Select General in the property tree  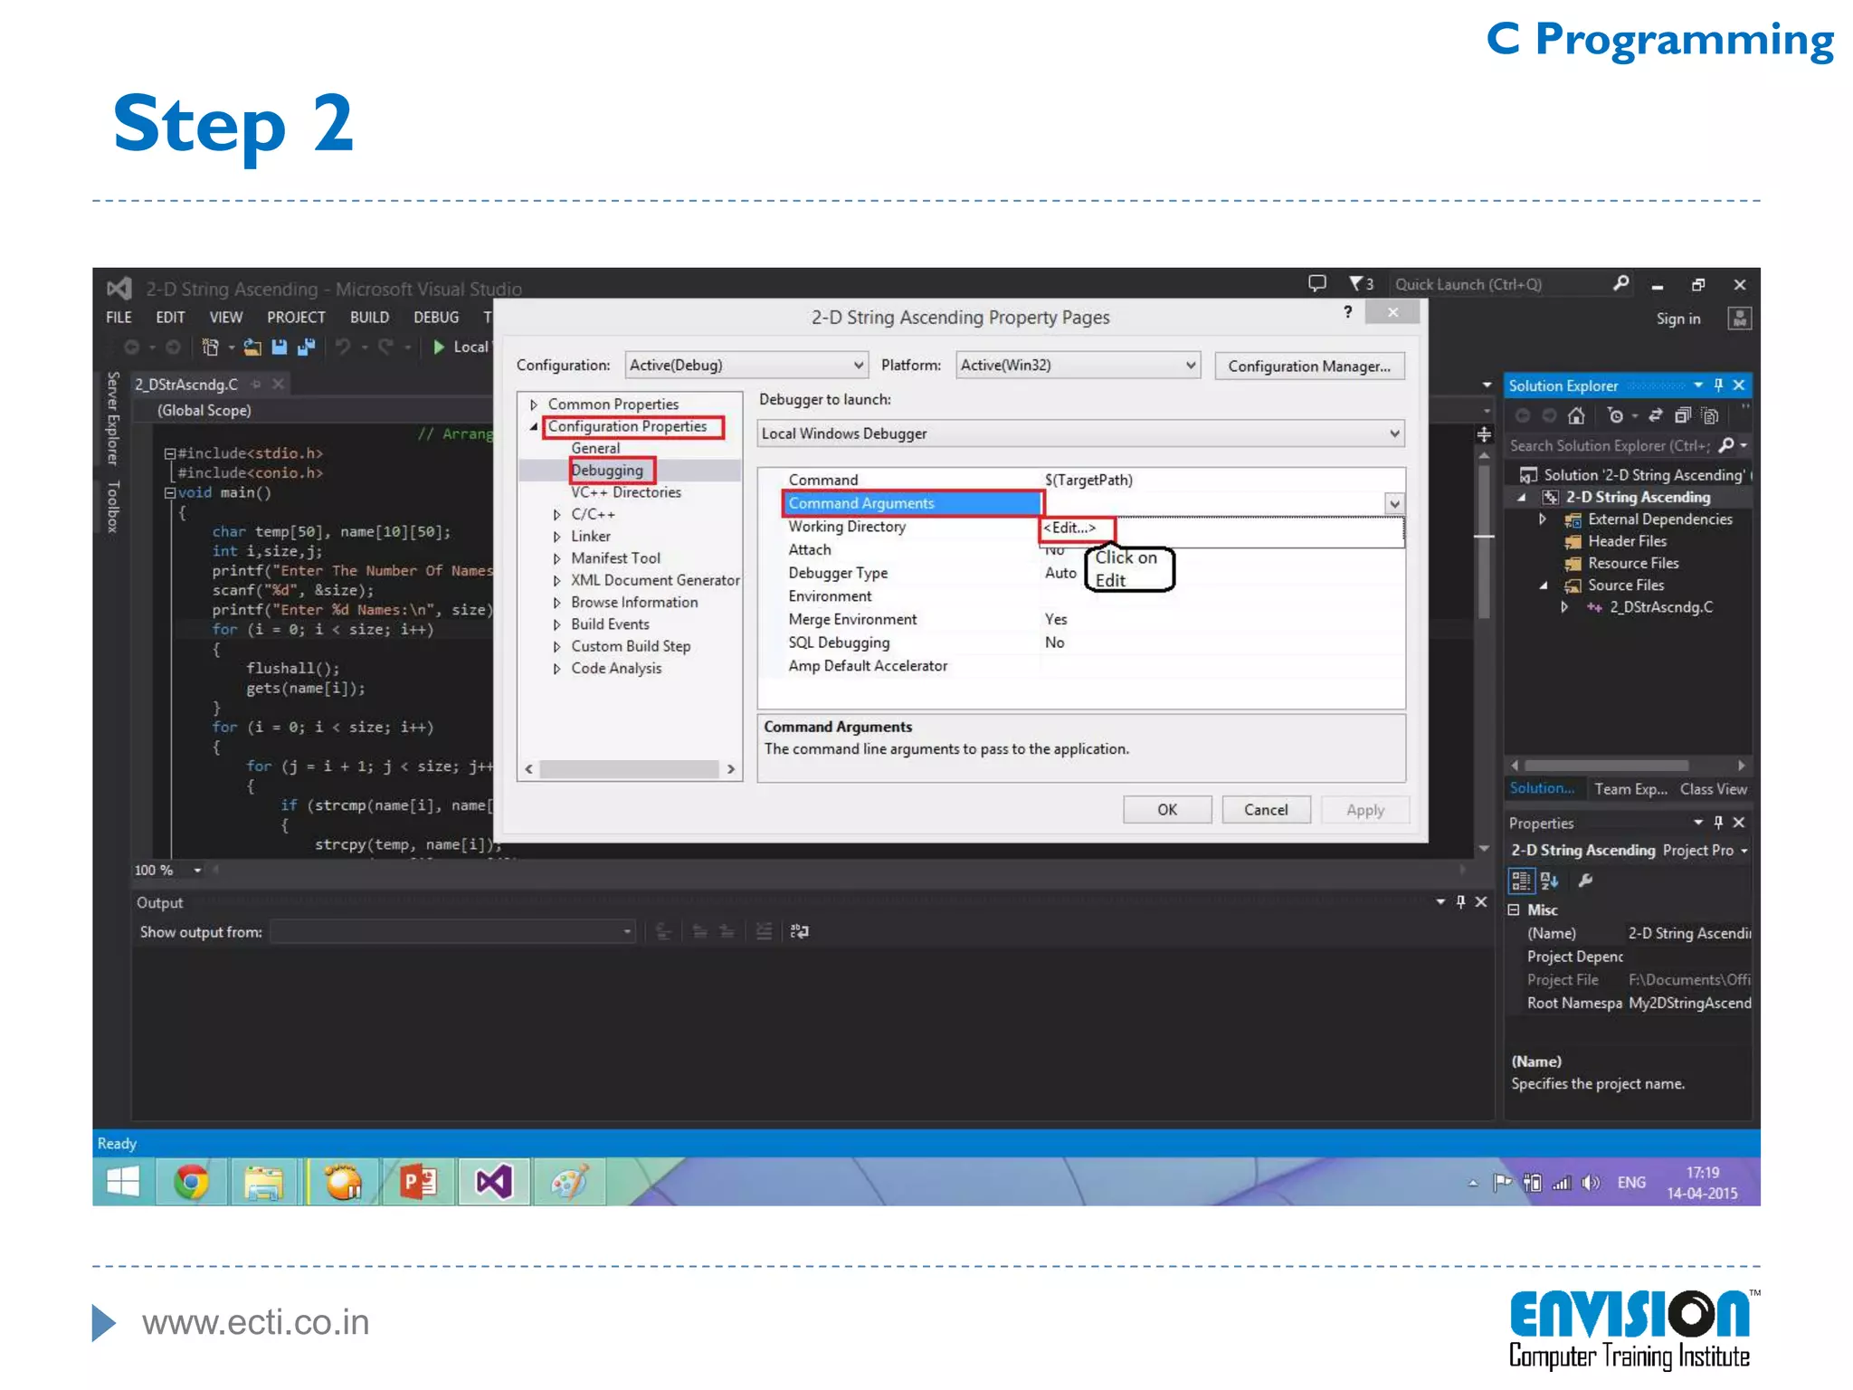coord(595,448)
